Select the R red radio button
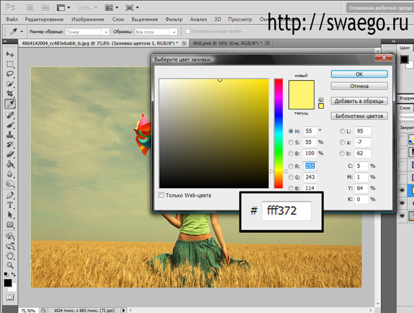414x313 pixels. click(290, 166)
